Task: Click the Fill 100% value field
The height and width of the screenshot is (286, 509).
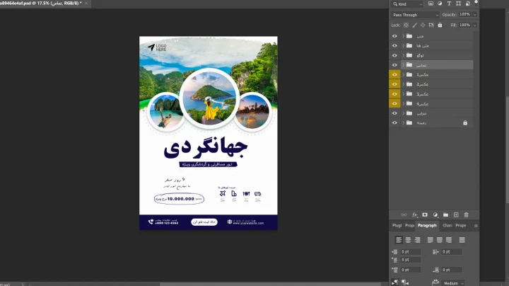Action: 465,25
